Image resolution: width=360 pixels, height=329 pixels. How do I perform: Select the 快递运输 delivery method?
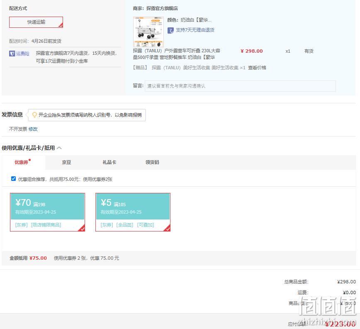click(x=36, y=22)
